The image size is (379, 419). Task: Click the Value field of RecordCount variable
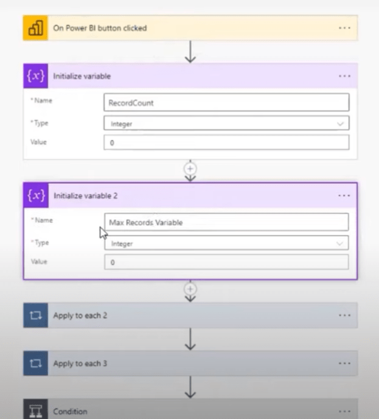226,142
